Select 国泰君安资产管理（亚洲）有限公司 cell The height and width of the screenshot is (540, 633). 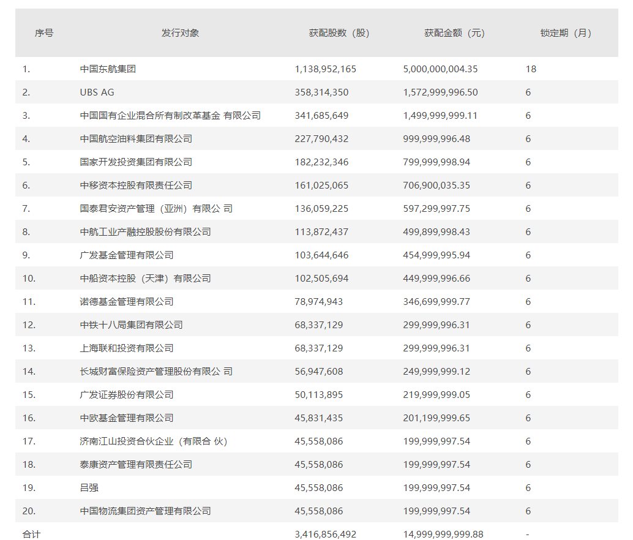pos(156,209)
